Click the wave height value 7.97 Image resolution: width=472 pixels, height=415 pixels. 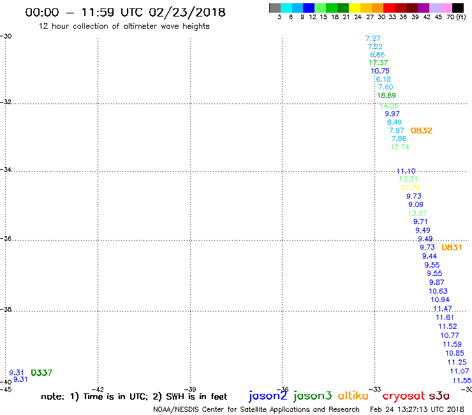point(397,130)
